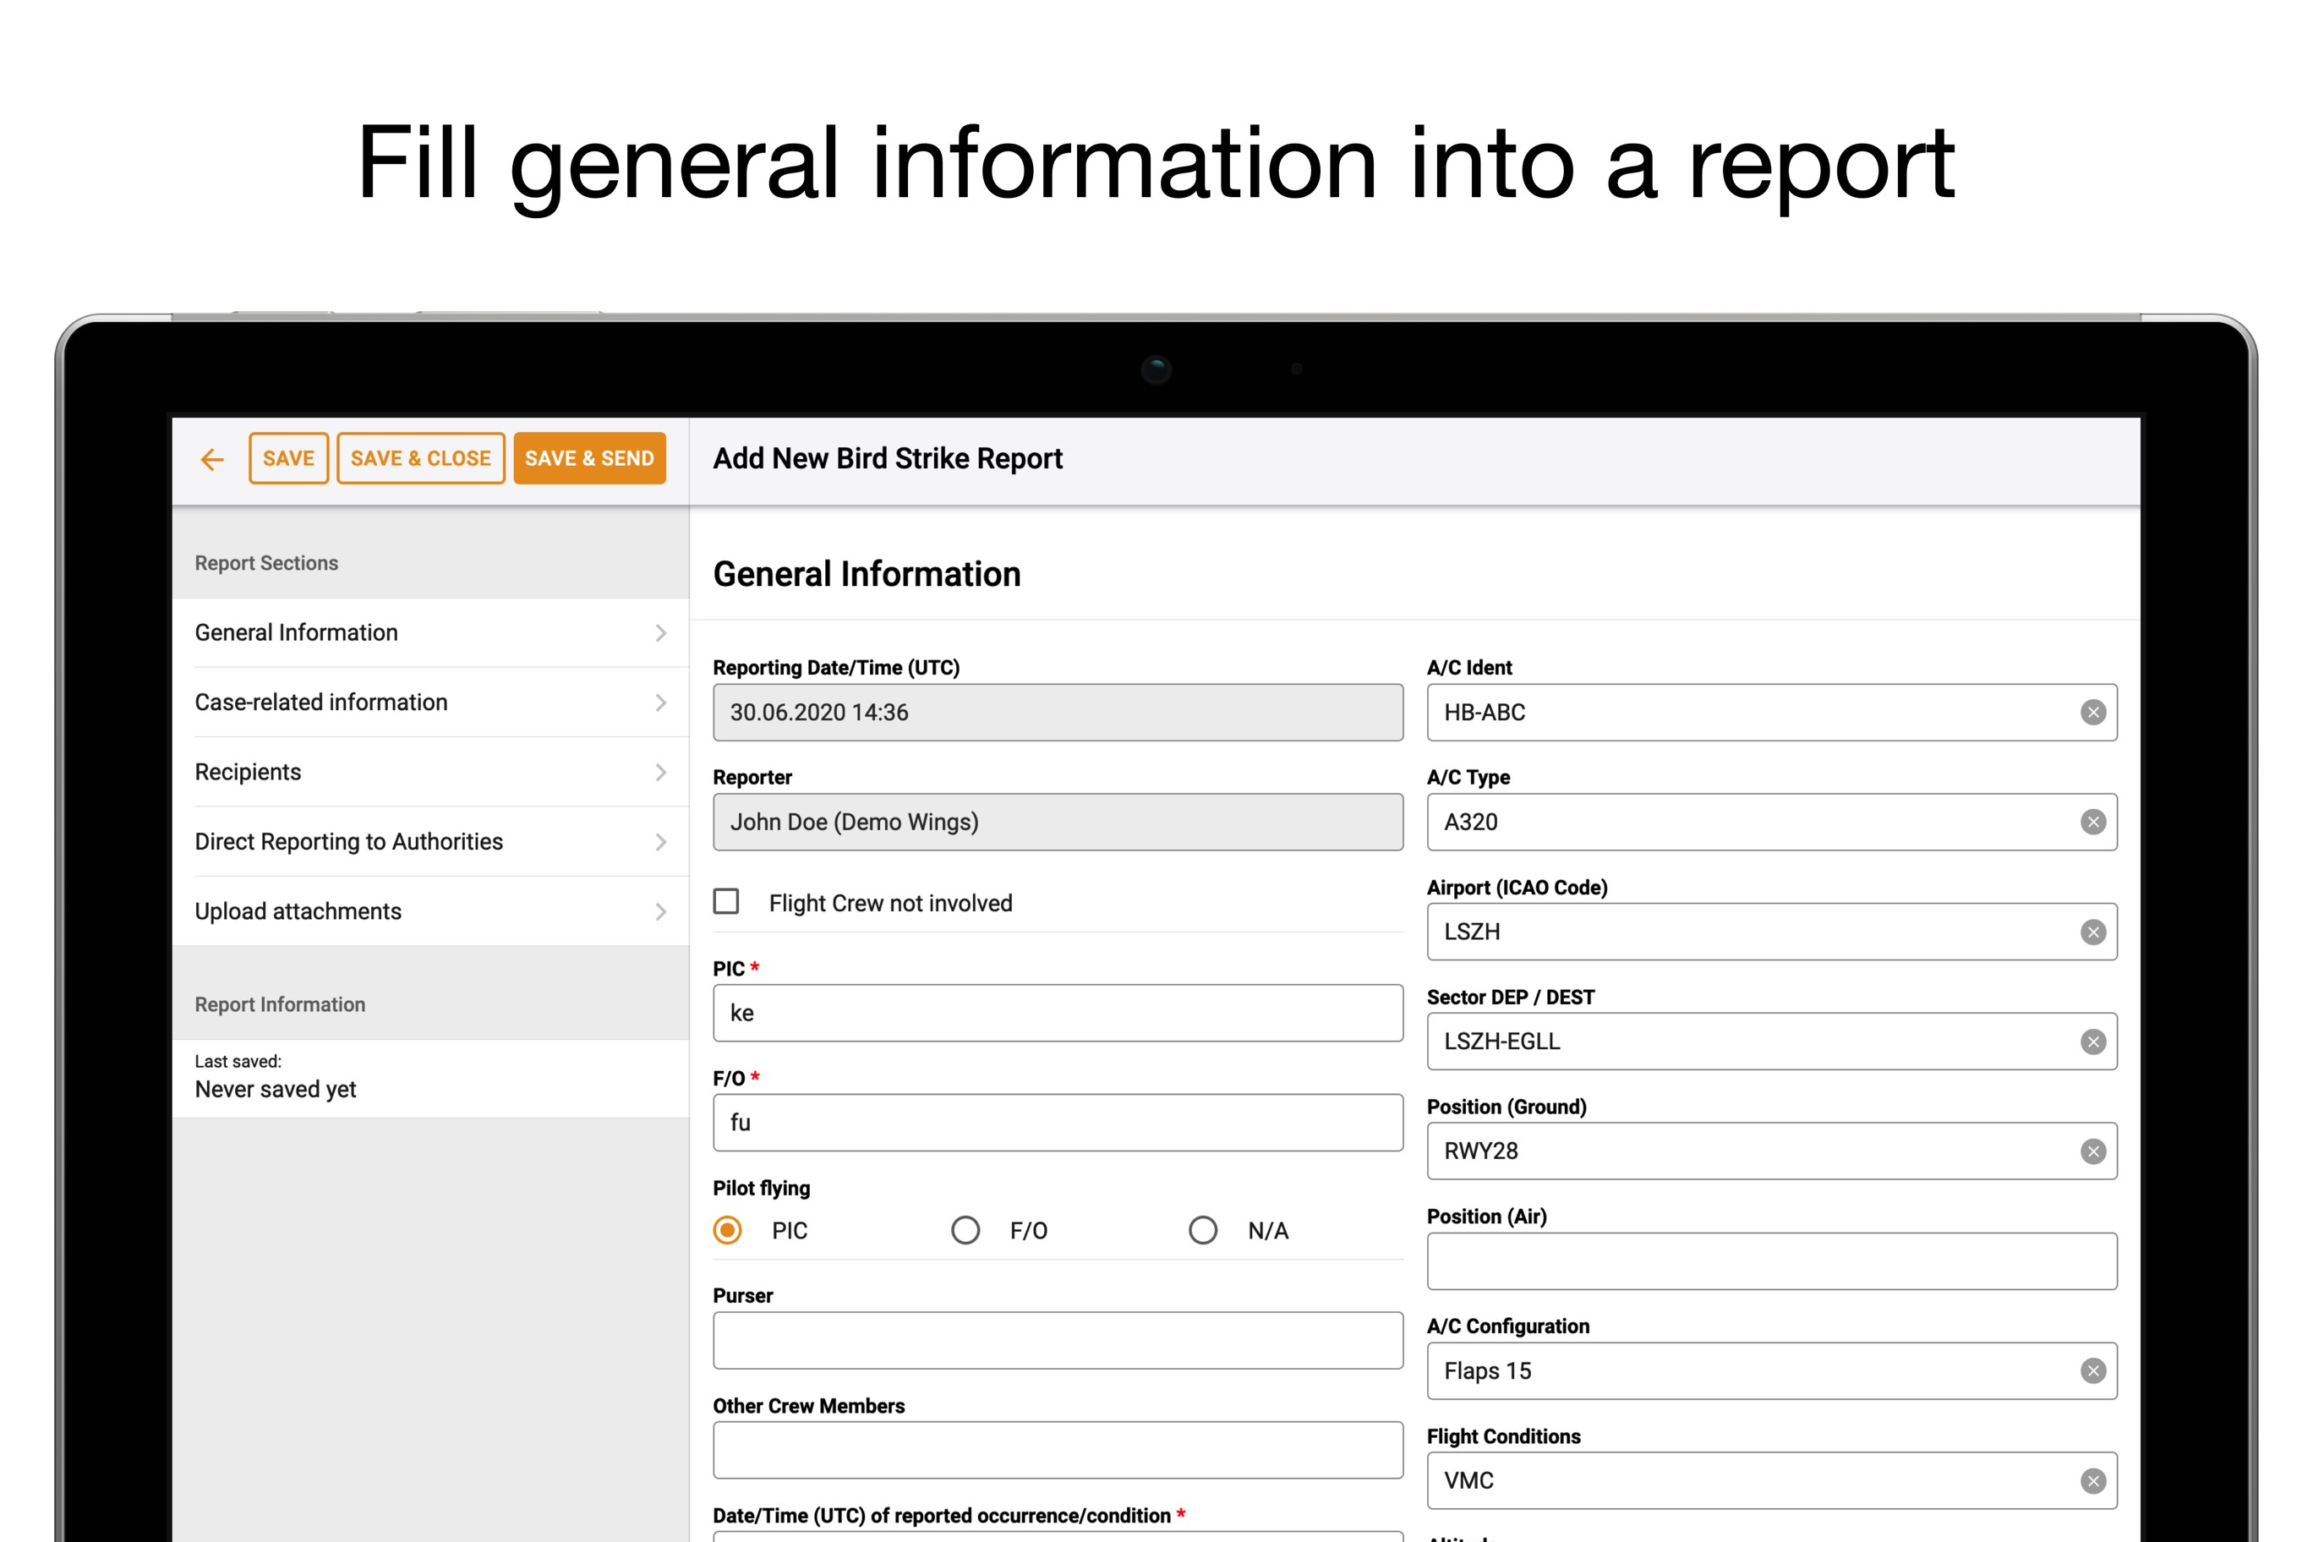Clear the Sector DEP / DEST field
2313x1542 pixels.
point(2092,1042)
